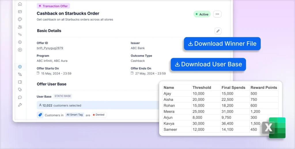Click the 27 May, 2024 - 23:59 end date
Screen dimensions: 295x149
point(150,74)
